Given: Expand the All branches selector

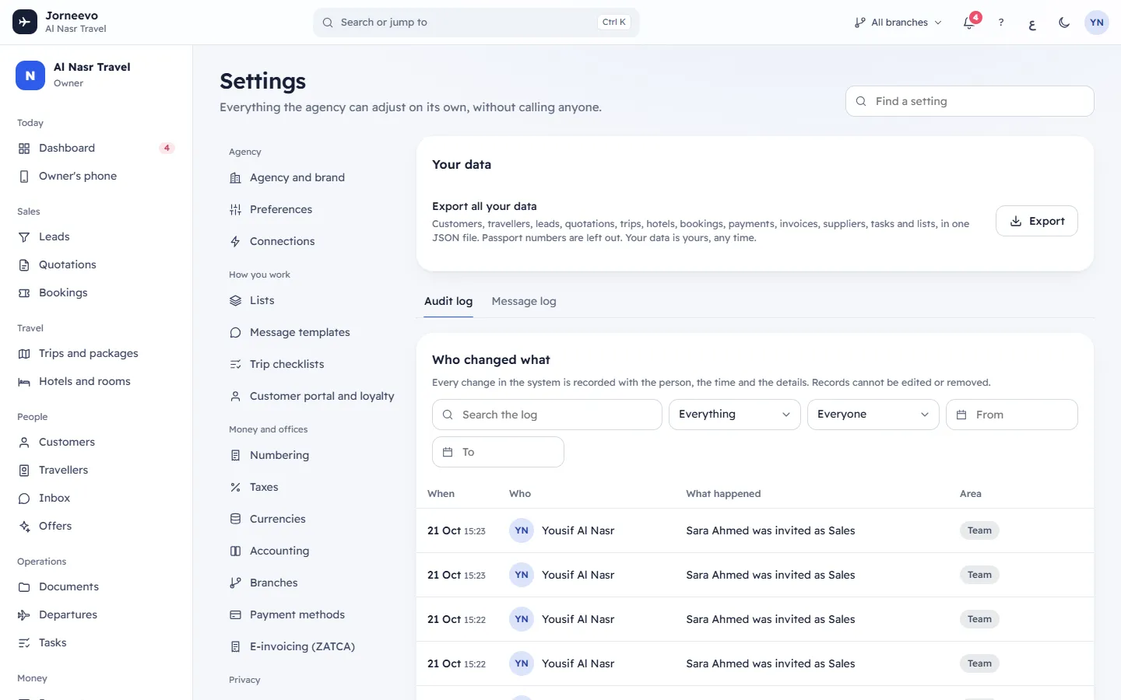Looking at the screenshot, I should coord(898,23).
